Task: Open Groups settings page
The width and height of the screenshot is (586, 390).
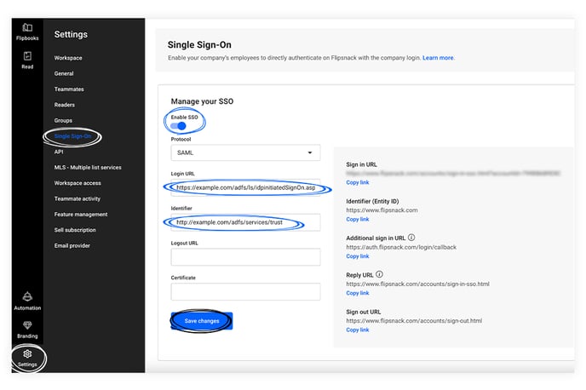Action: pos(63,121)
